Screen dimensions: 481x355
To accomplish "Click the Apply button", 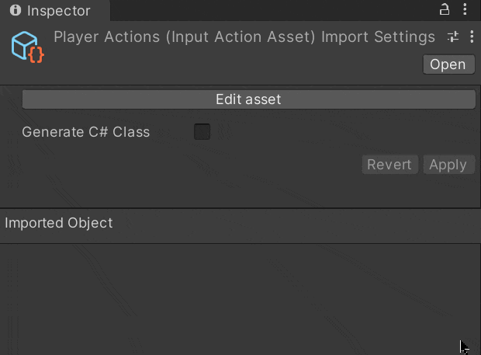I will coord(448,165).
